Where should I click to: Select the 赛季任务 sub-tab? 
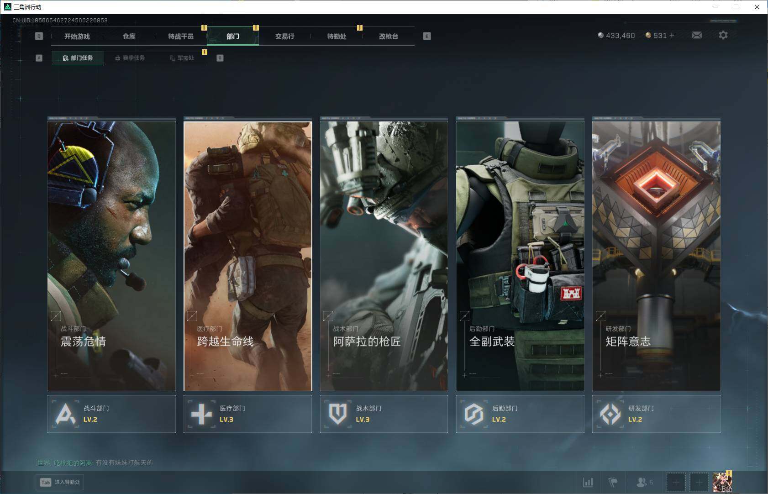(130, 58)
